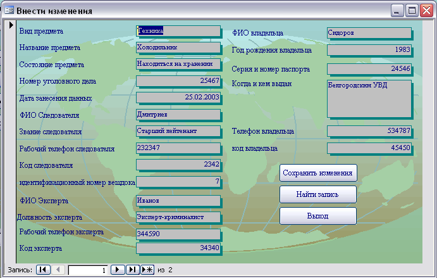437x278 pixels.
Task: Click the Внести изменения window title
Action: click(x=54, y=11)
